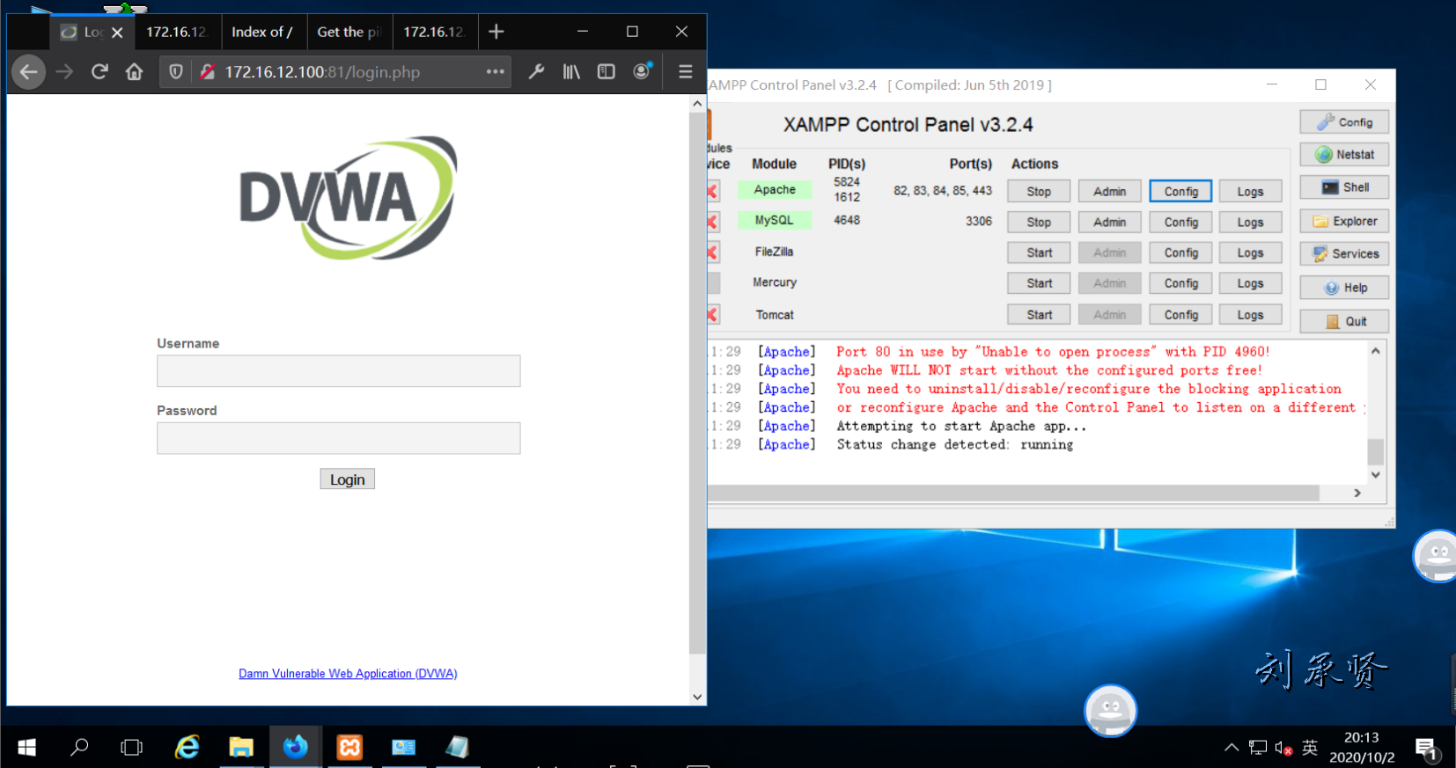Submit the DVWA Login button
This screenshot has height=768, width=1456.
pos(348,479)
